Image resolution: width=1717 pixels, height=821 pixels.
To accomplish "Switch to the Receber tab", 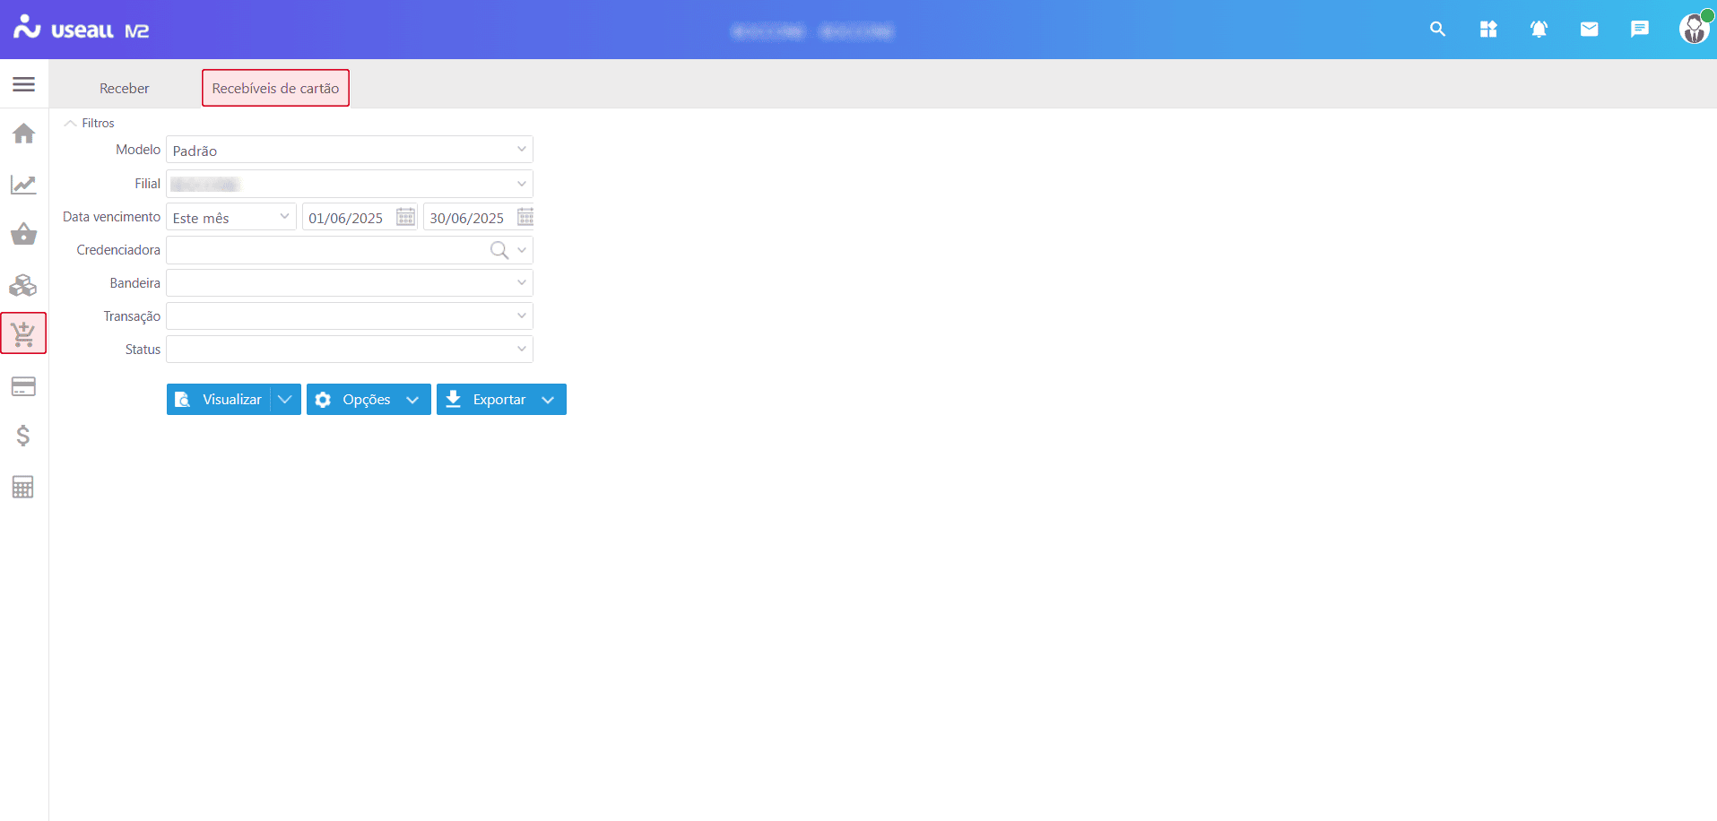I will (125, 88).
